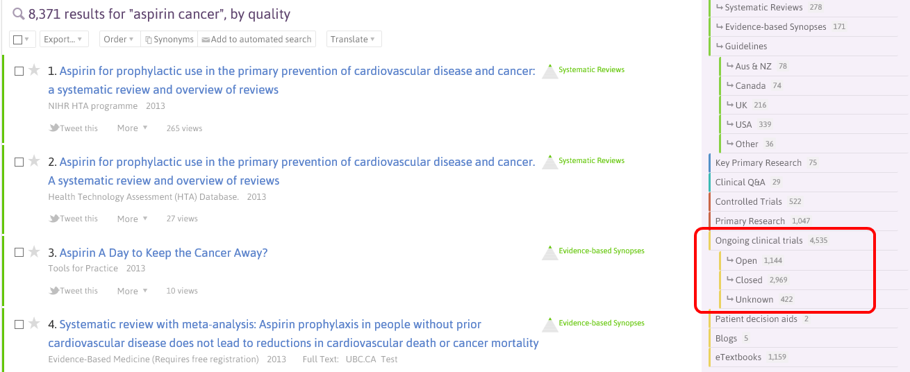Image resolution: width=910 pixels, height=372 pixels.
Task: Filter guidelines by USA
Action: pyautogui.click(x=743, y=124)
